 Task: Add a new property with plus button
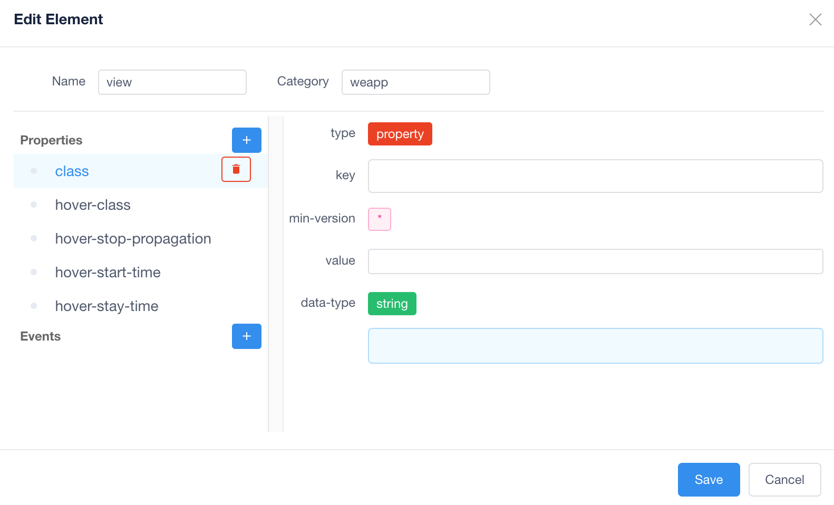click(x=246, y=140)
